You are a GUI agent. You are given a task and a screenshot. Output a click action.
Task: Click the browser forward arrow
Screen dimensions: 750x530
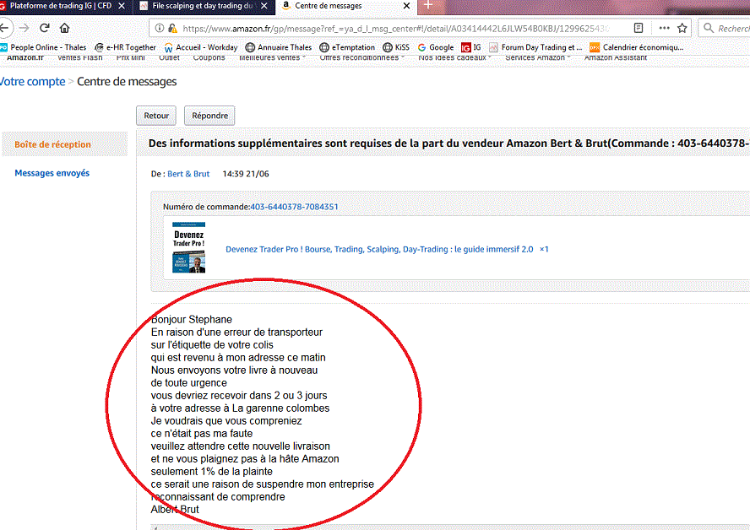[x=24, y=28]
